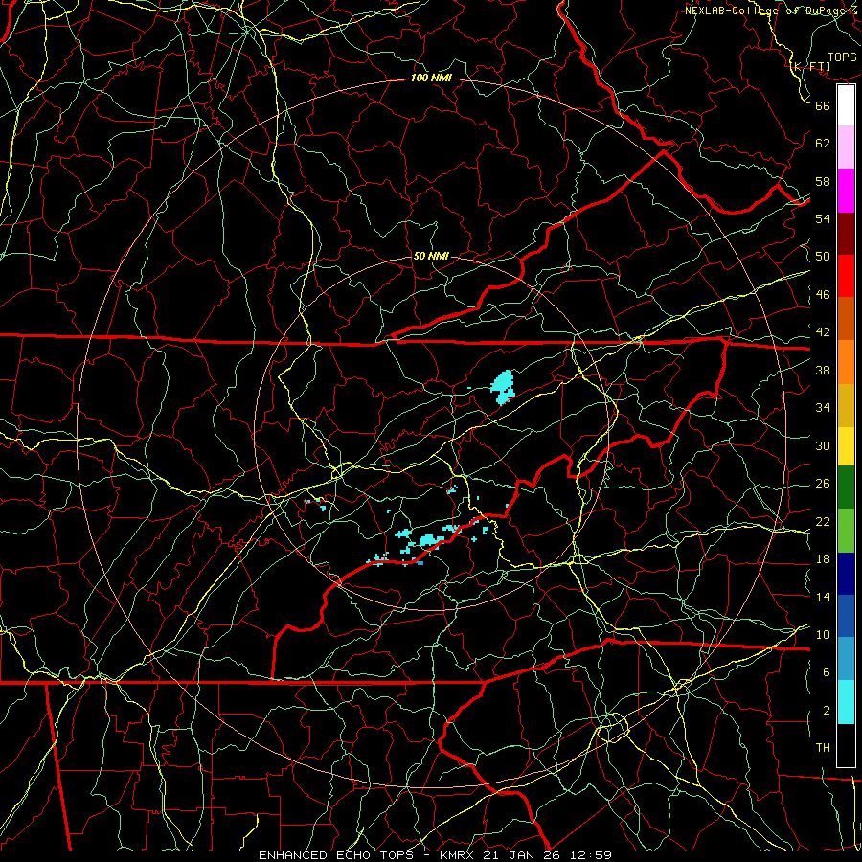The height and width of the screenshot is (862, 862).
Task: Click the legend value "22"
Action: point(823,522)
